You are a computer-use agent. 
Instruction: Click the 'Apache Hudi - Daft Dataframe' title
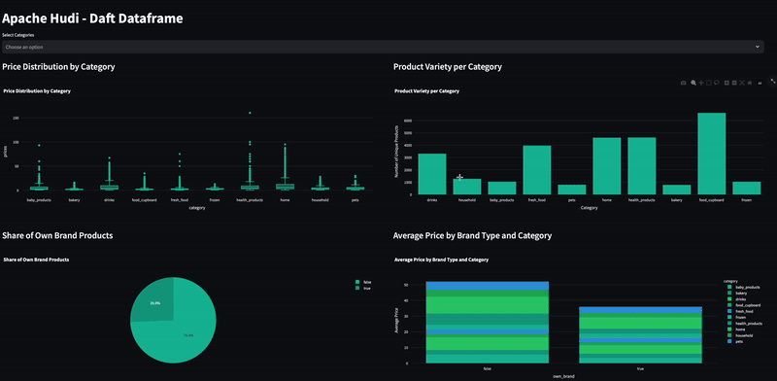click(x=92, y=18)
